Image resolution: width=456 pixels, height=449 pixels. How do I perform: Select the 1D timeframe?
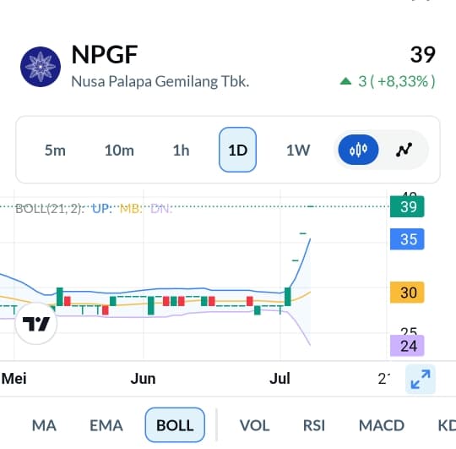[237, 150]
